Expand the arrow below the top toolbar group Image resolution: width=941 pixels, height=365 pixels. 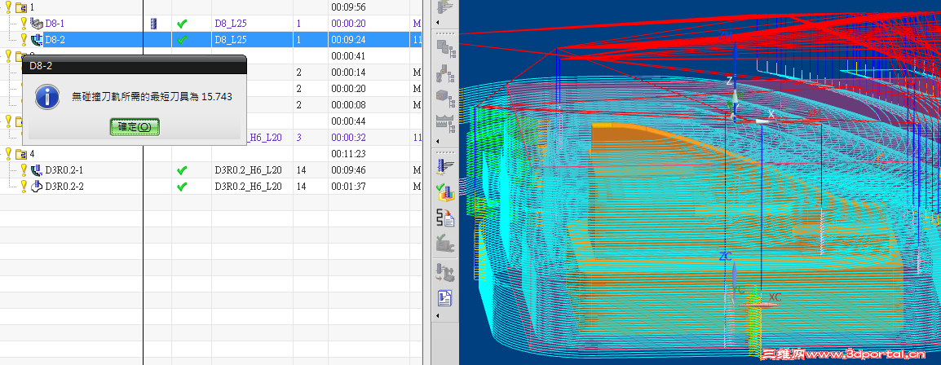[438, 22]
